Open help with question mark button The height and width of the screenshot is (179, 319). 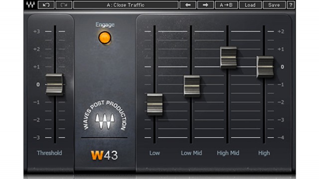[291, 5]
